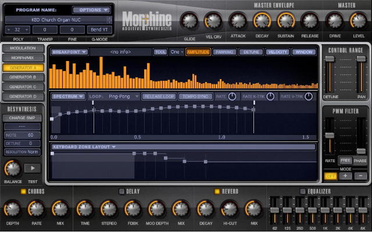The width and height of the screenshot is (372, 232).
Task: Click the Tool button
Action: [x=160, y=52]
